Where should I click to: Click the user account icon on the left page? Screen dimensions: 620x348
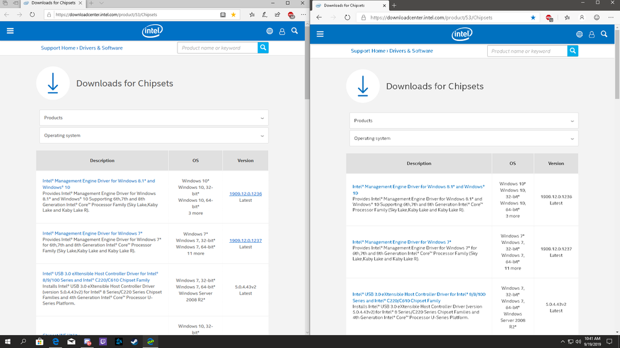(282, 31)
